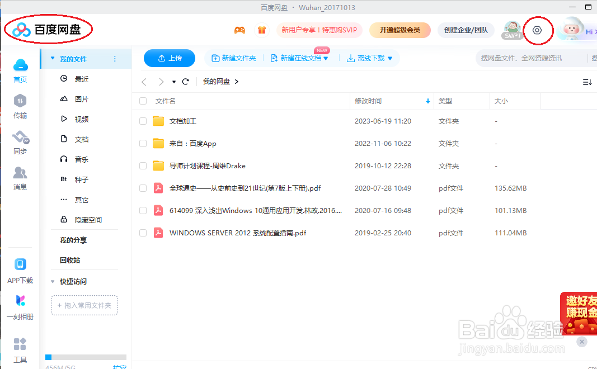The width and height of the screenshot is (597, 369).
Task: Open the gift box icon
Action: click(261, 30)
